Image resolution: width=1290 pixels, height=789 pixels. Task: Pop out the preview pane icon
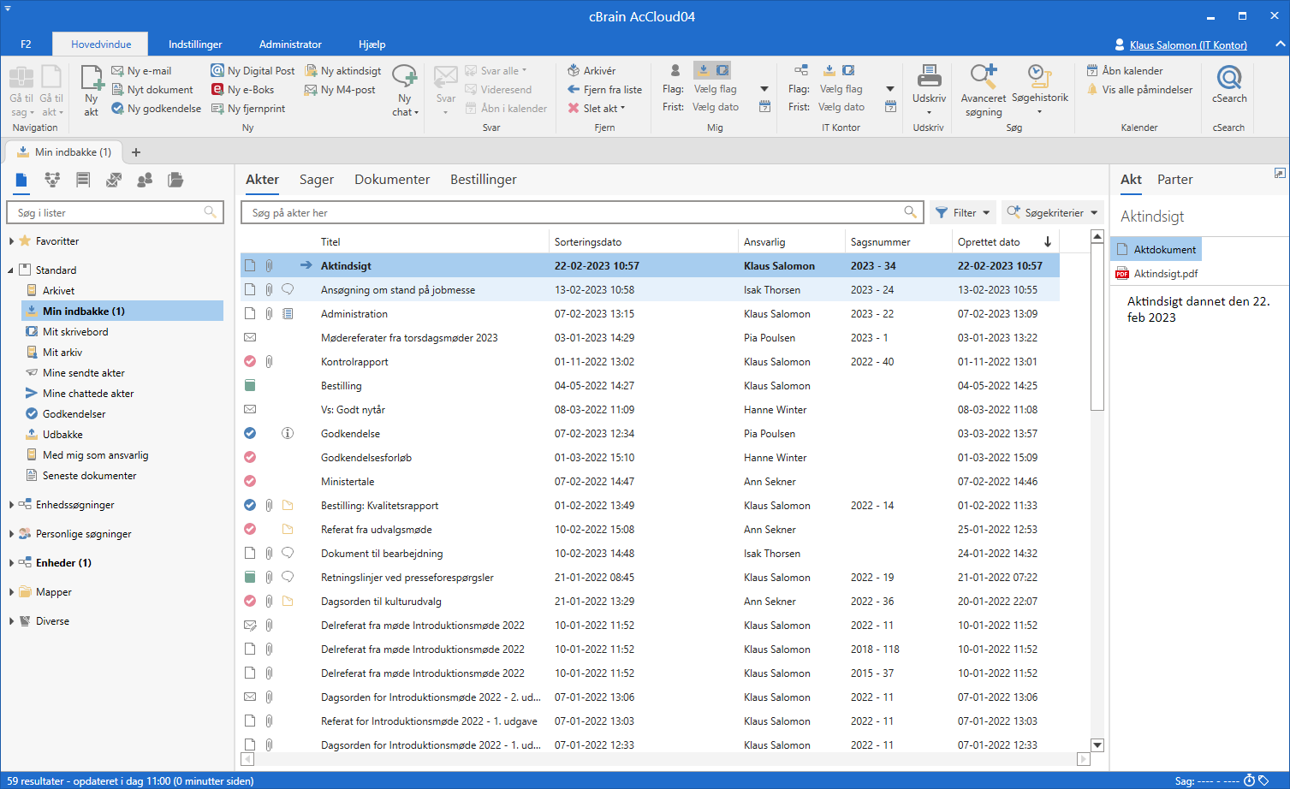point(1280,173)
